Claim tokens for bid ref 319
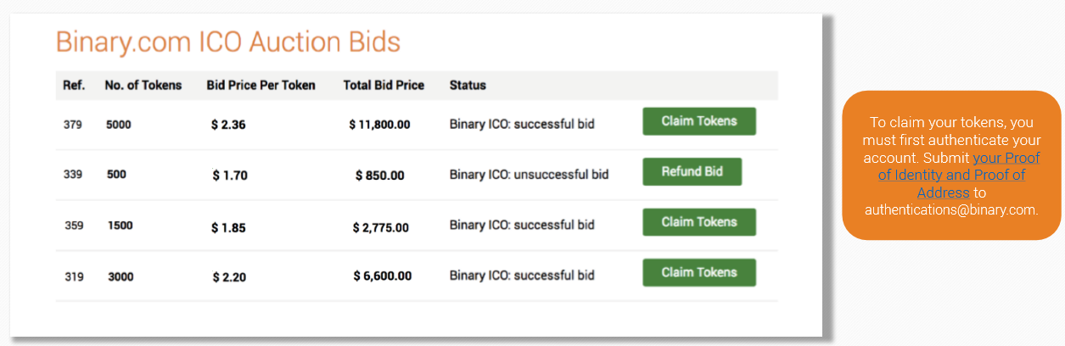The height and width of the screenshot is (346, 1065). coord(698,273)
